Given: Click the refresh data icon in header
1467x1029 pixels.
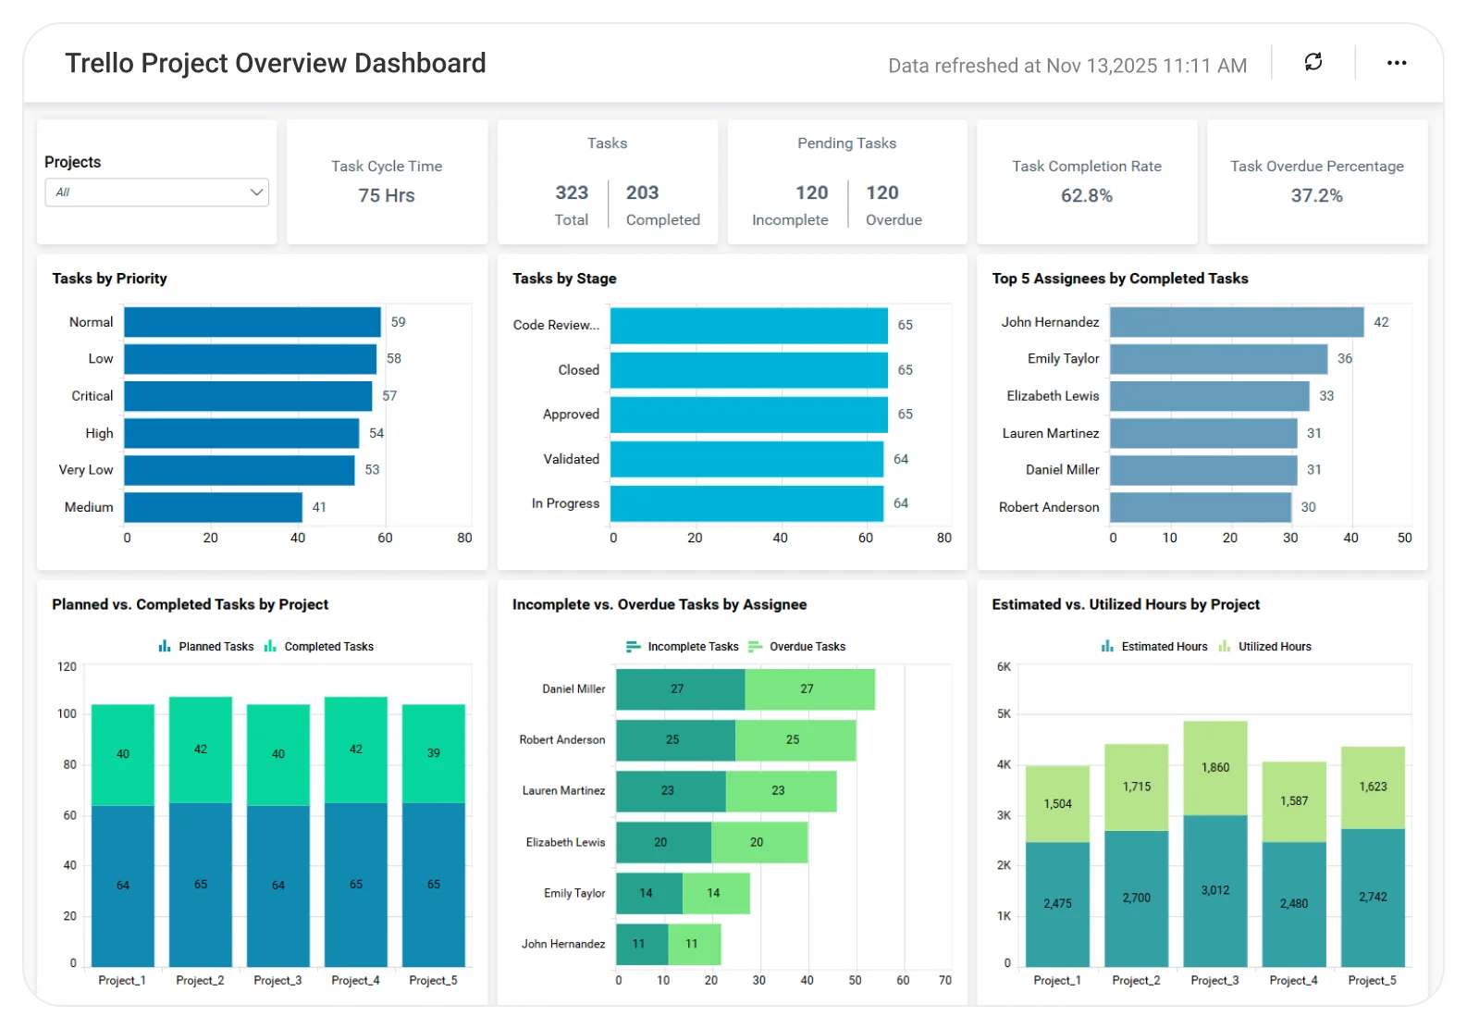Looking at the screenshot, I should pos(1313,62).
